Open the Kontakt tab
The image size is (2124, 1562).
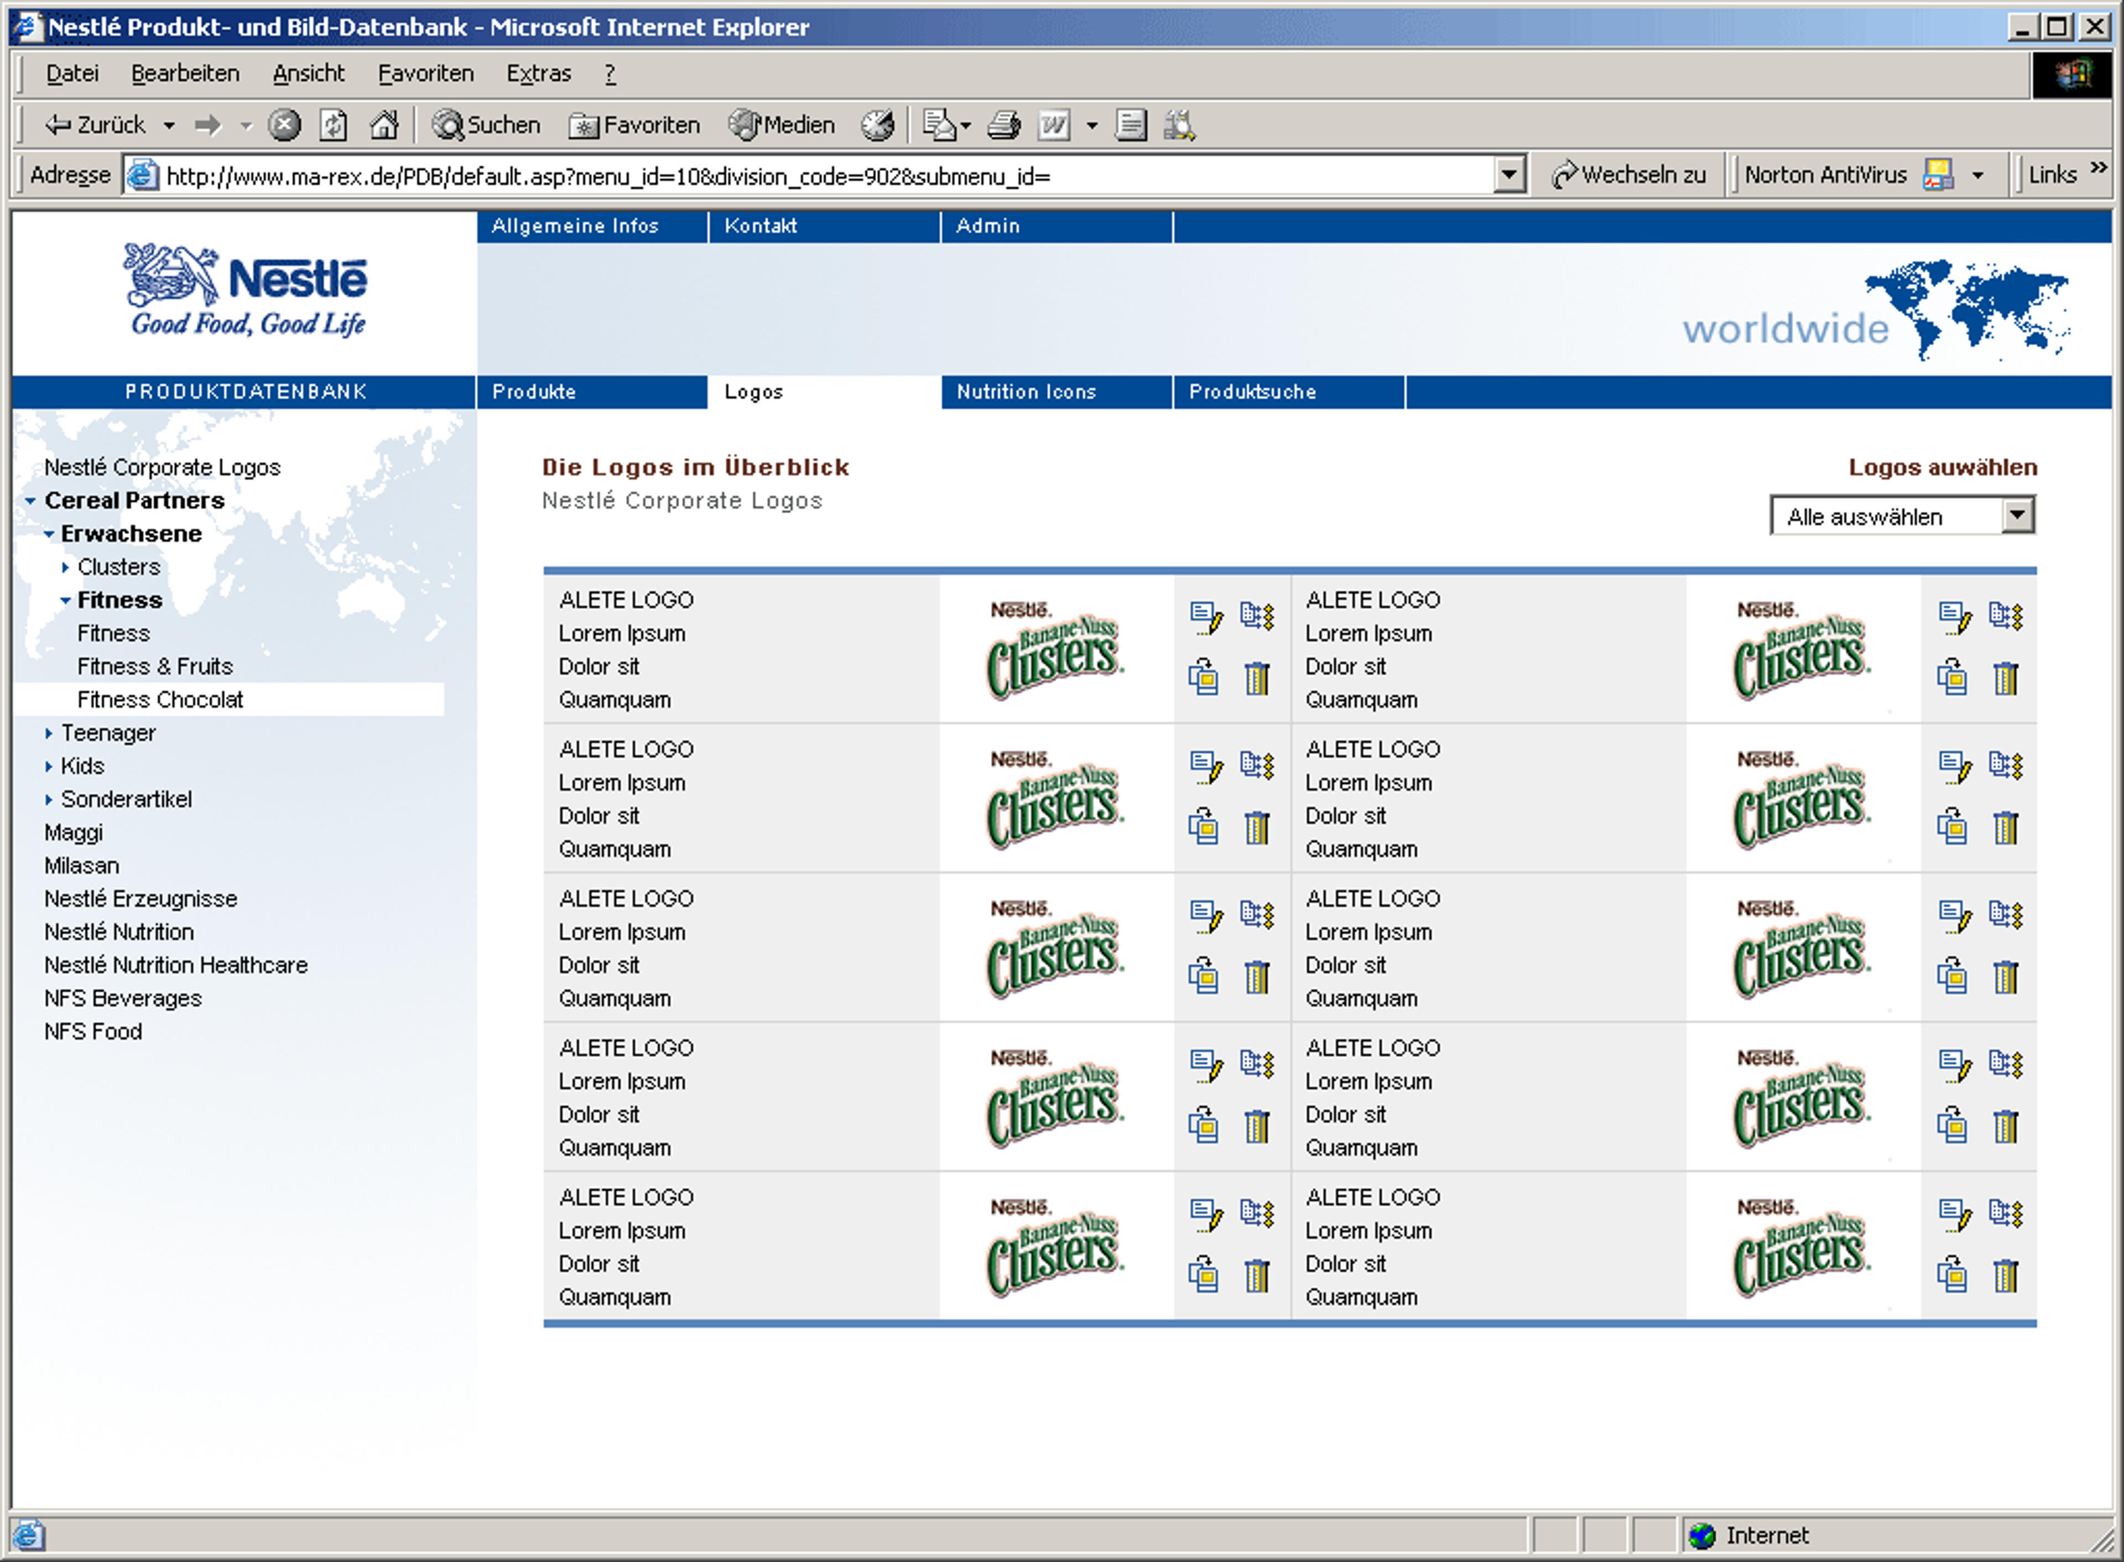click(x=824, y=227)
